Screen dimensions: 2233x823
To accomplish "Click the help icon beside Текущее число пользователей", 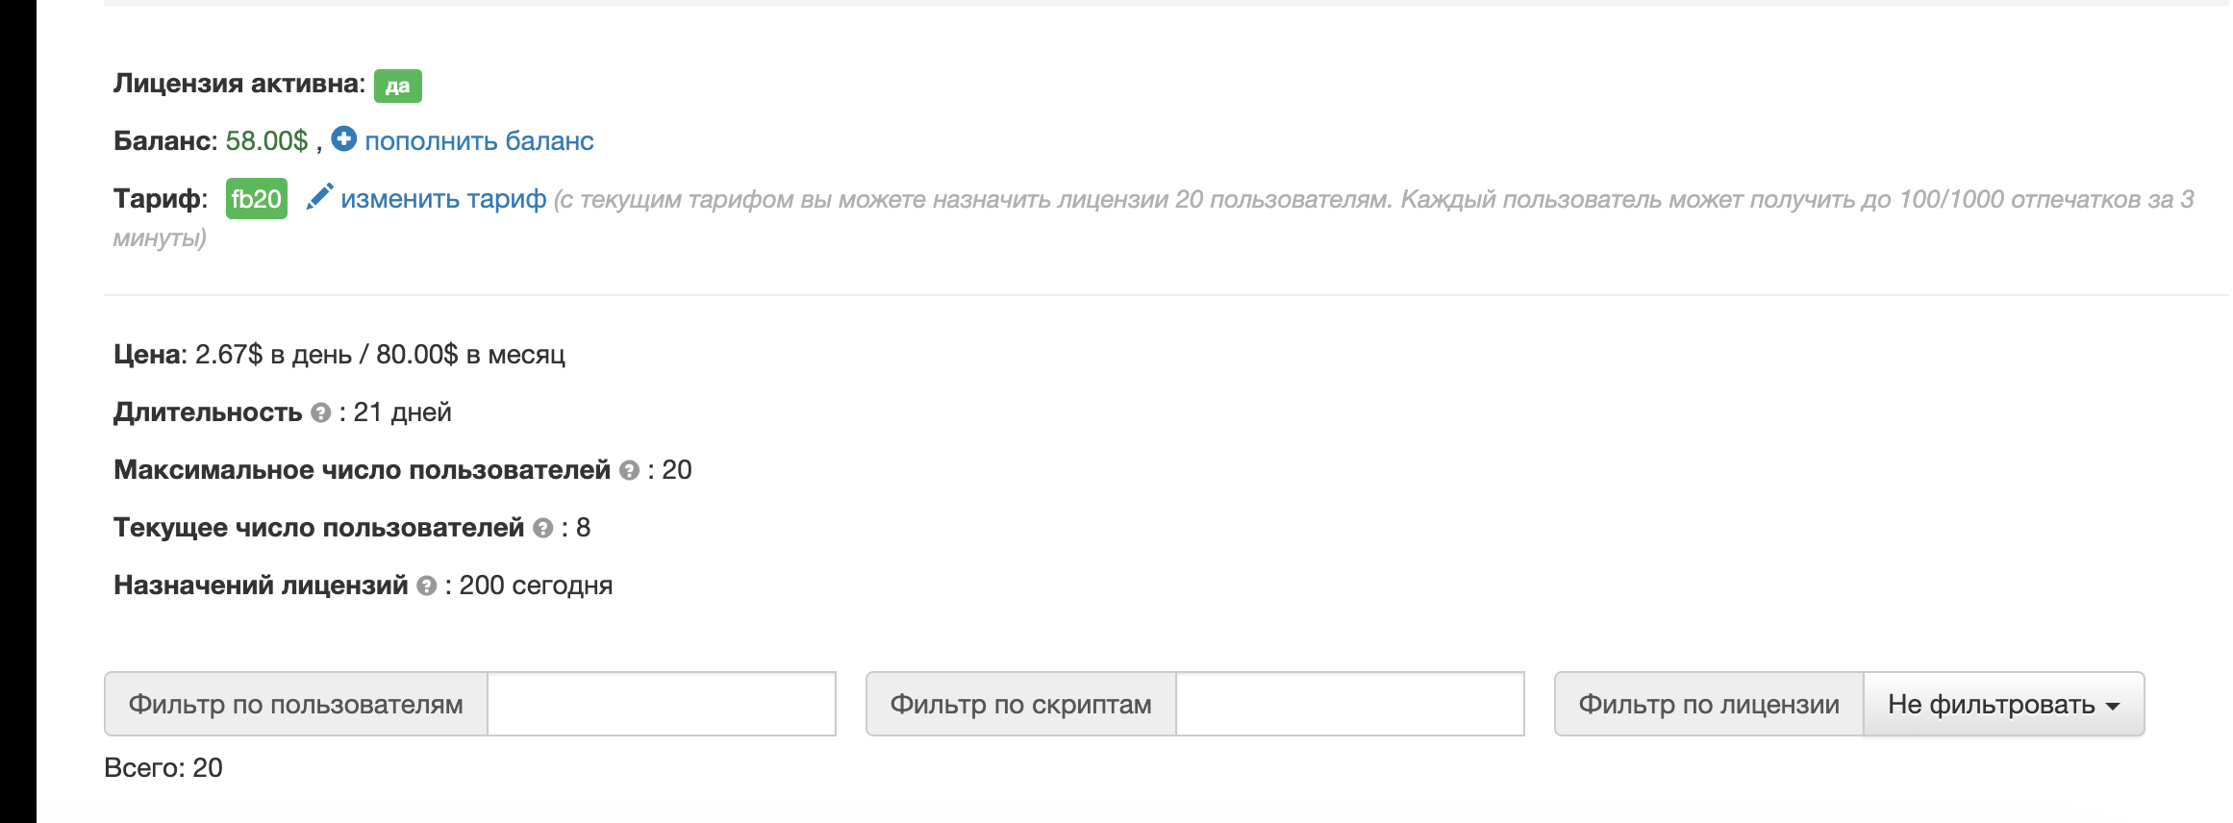I will point(541,528).
